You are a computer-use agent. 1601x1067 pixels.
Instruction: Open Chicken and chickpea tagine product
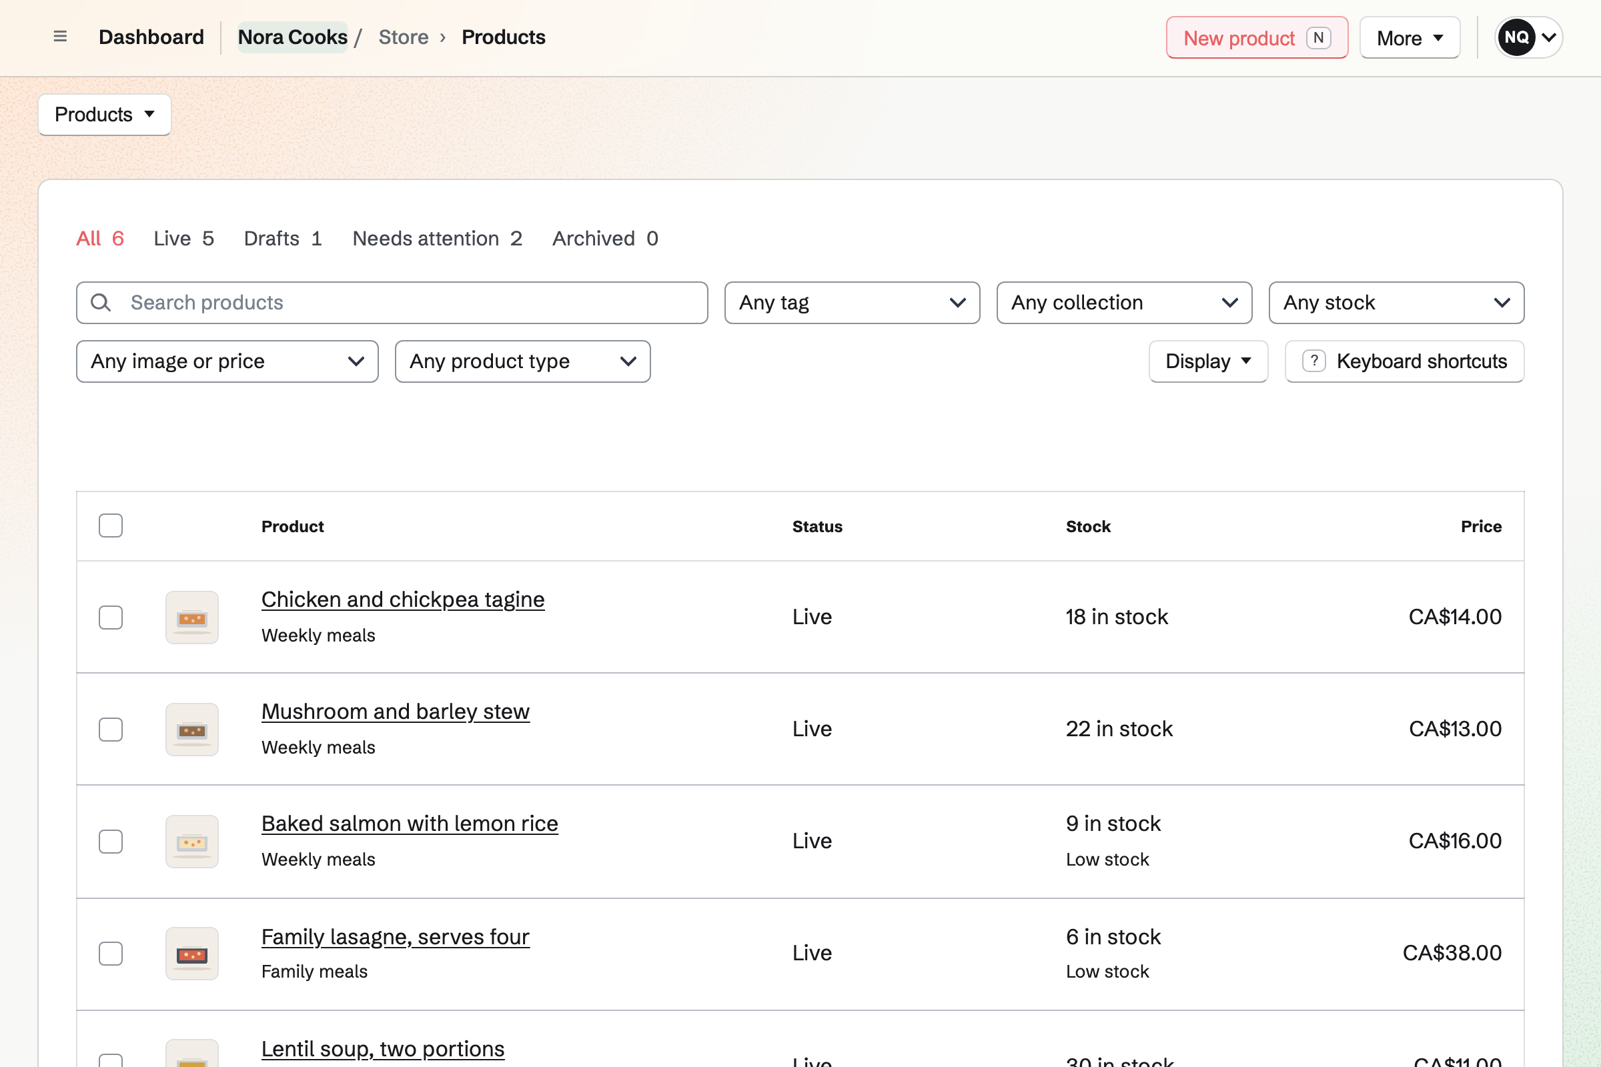[403, 599]
